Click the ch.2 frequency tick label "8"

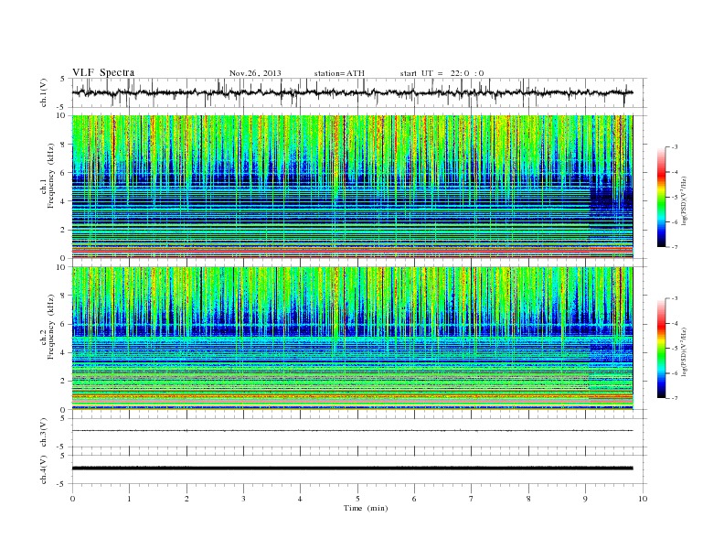pyautogui.click(x=64, y=296)
